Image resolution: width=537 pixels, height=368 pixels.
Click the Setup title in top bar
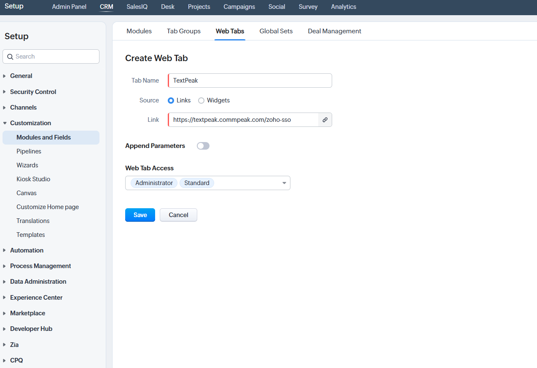(x=14, y=6)
